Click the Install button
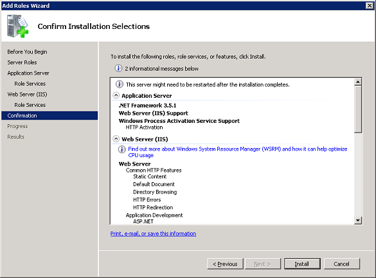 click(x=302, y=264)
